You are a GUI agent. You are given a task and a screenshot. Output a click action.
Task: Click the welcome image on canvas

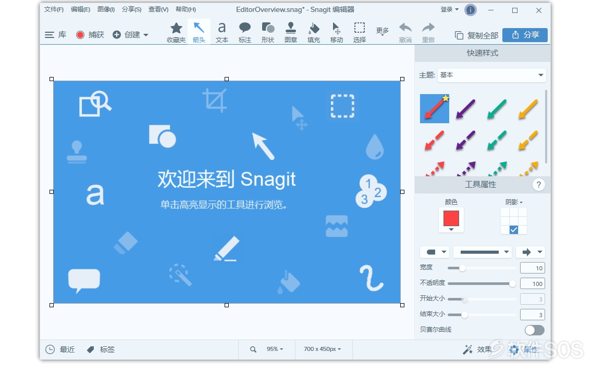(x=227, y=192)
